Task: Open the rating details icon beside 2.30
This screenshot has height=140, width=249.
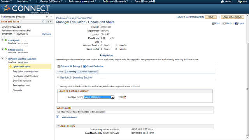Action: pyautogui.click(x=124, y=97)
